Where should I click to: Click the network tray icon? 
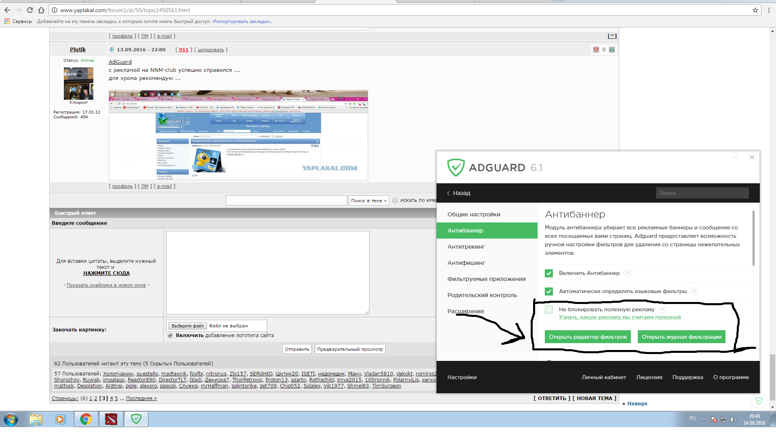pos(723,419)
